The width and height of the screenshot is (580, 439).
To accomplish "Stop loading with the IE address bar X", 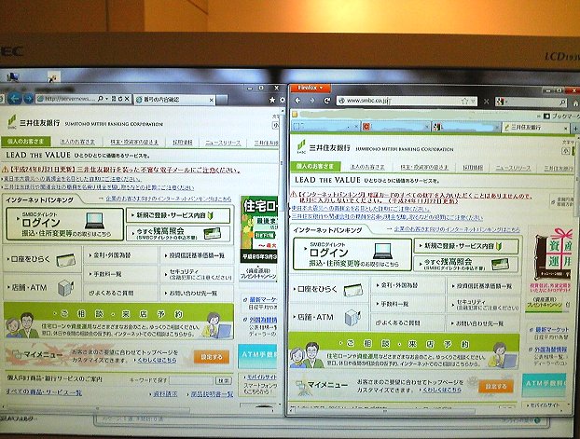I will click(x=127, y=99).
